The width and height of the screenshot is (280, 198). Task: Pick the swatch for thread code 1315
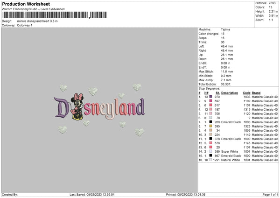click(211, 109)
